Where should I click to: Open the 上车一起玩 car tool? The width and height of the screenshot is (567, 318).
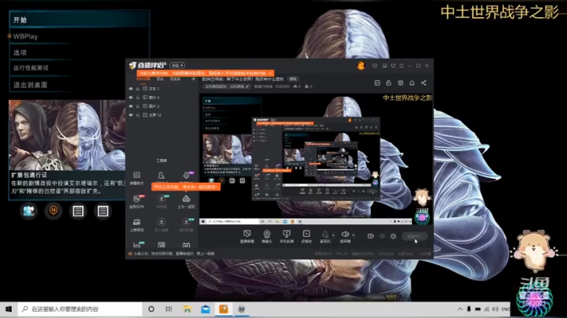[186, 202]
